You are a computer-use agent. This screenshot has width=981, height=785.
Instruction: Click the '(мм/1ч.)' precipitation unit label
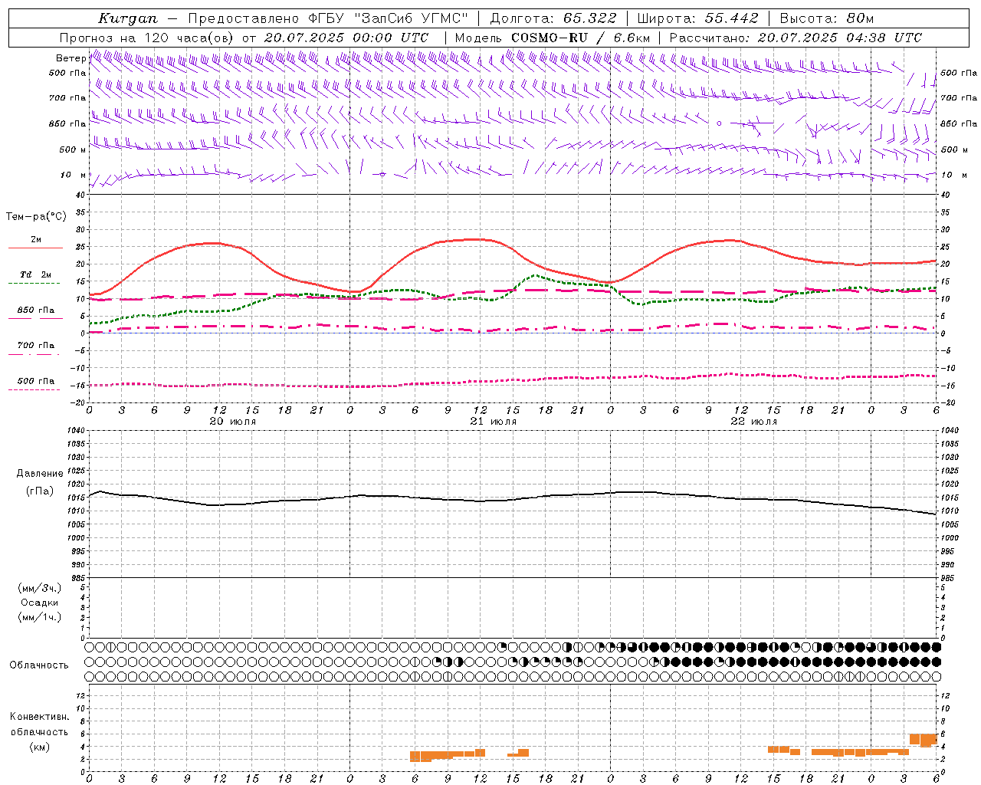(40, 617)
